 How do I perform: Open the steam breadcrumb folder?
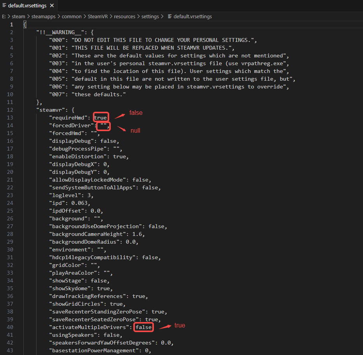[18, 17]
